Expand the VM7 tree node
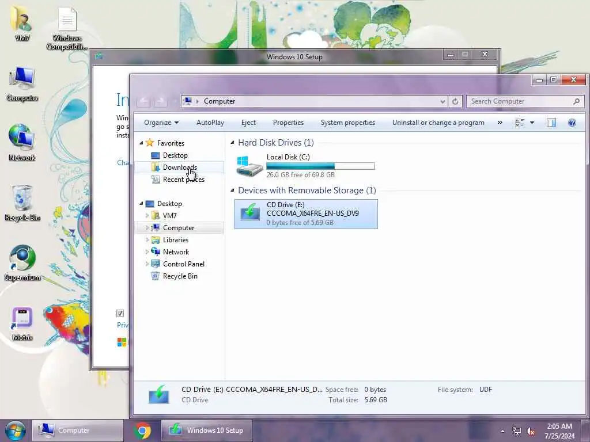 point(147,215)
